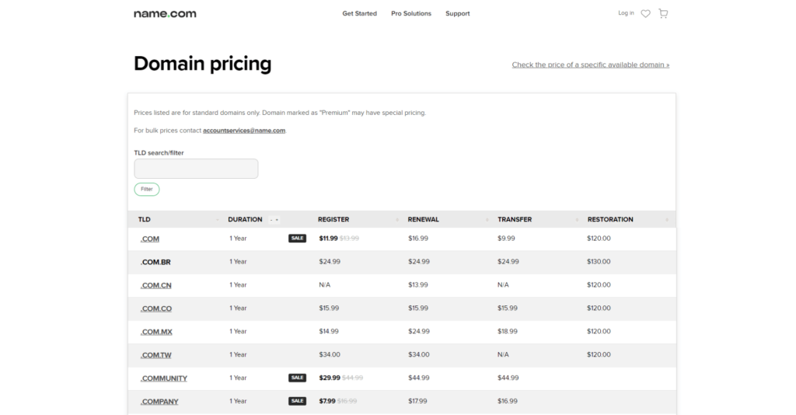Go to name.com home logo
The width and height of the screenshot is (796, 415).
[165, 14]
